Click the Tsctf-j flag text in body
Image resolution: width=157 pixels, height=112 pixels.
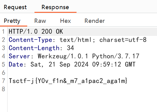68,81
